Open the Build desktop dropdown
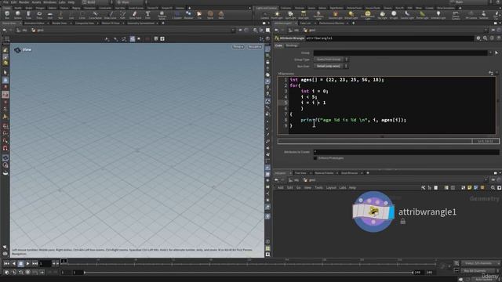The height and width of the screenshot is (282, 502). click(96, 2)
